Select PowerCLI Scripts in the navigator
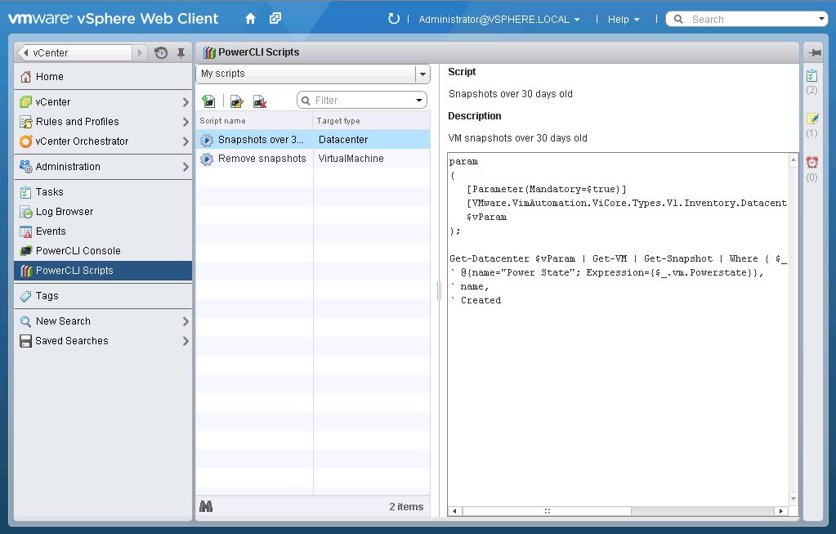836x534 pixels. (x=103, y=271)
